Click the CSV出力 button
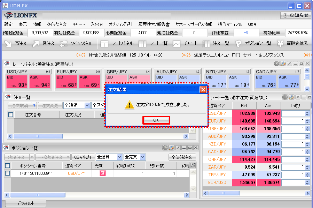This screenshot has height=208, width=313. pyautogui.click(x=83, y=157)
